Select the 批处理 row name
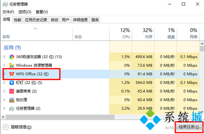This screenshot has height=134, width=205. 22,100
